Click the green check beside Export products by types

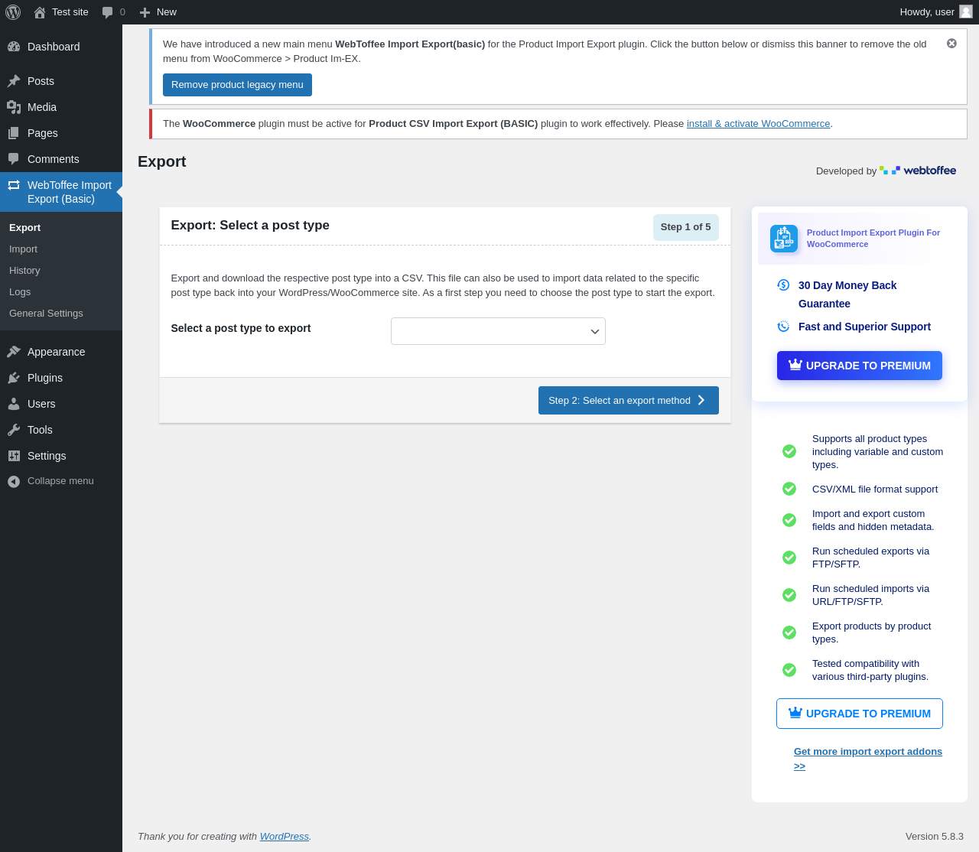click(789, 632)
